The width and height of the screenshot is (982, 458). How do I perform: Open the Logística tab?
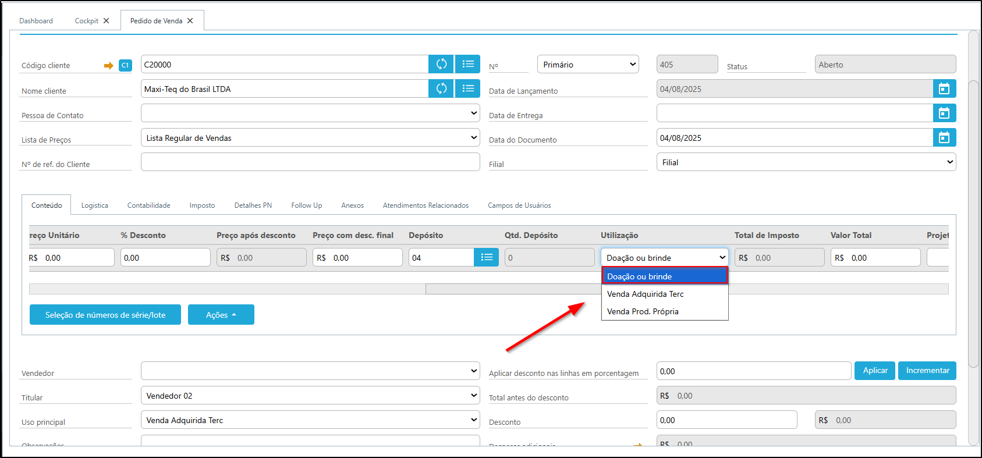(x=95, y=205)
